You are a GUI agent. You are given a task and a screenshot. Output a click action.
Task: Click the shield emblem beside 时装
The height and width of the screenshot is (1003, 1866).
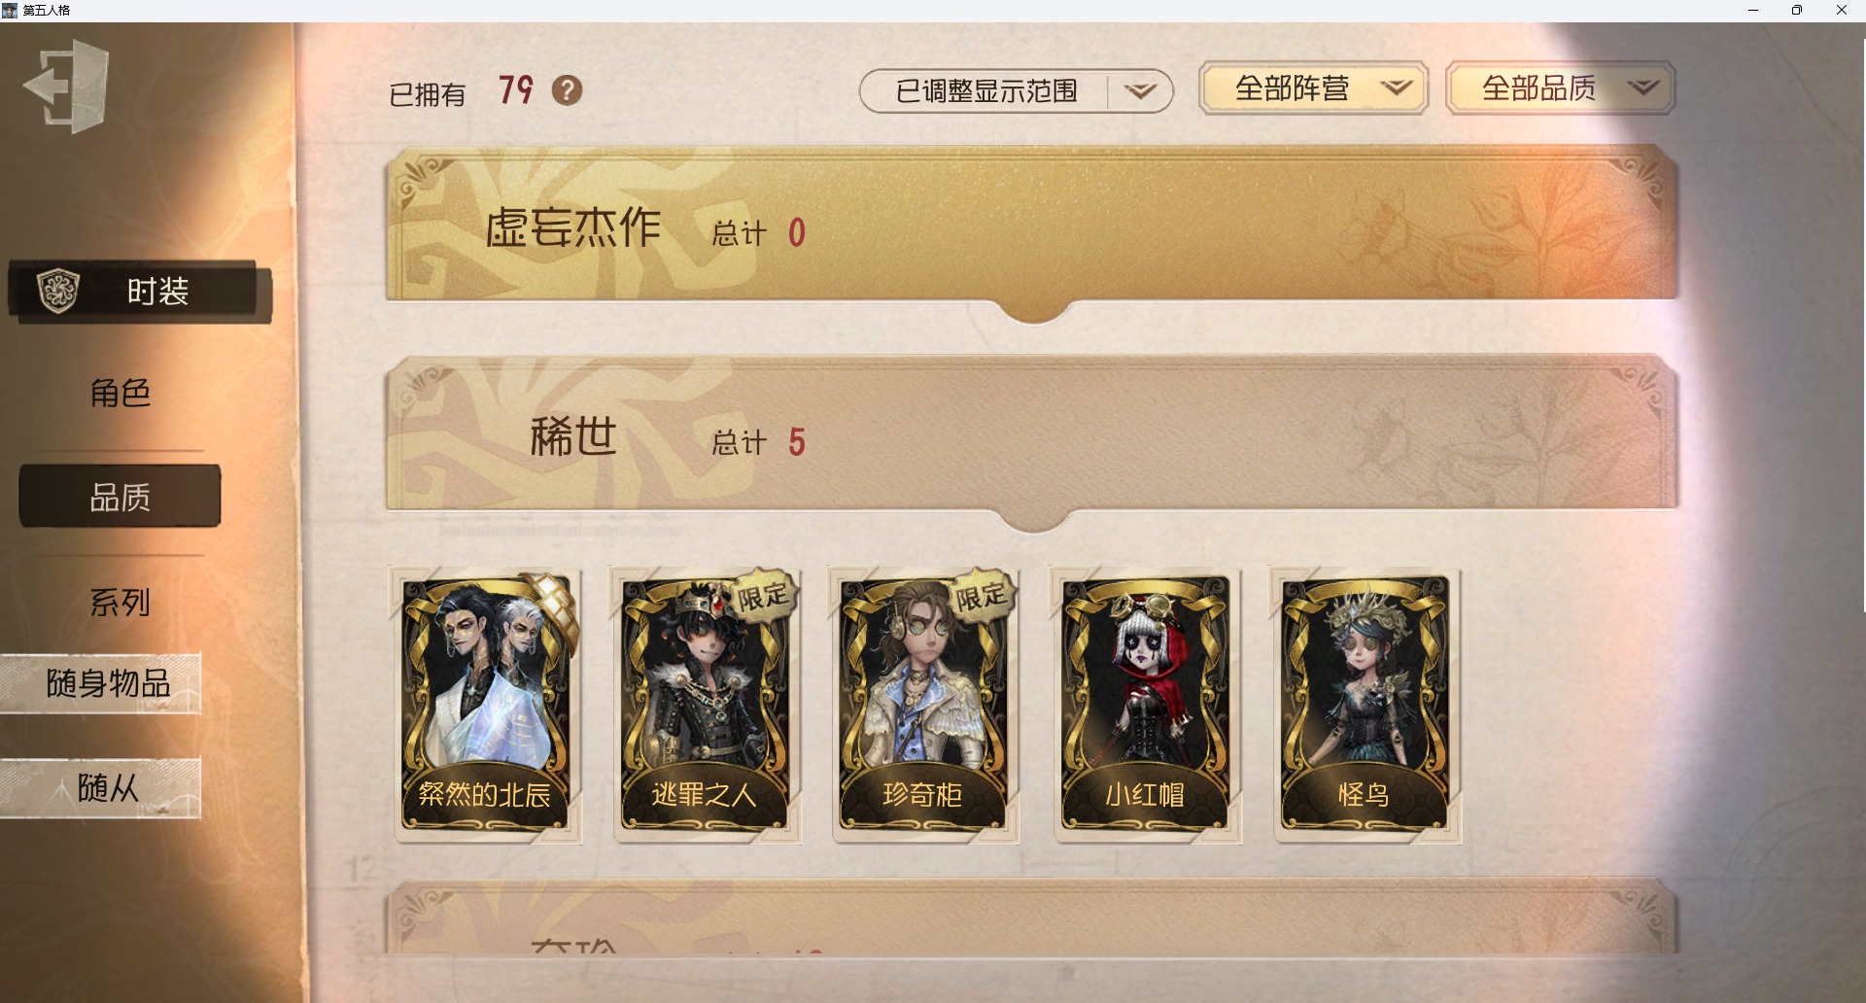pyautogui.click(x=57, y=291)
